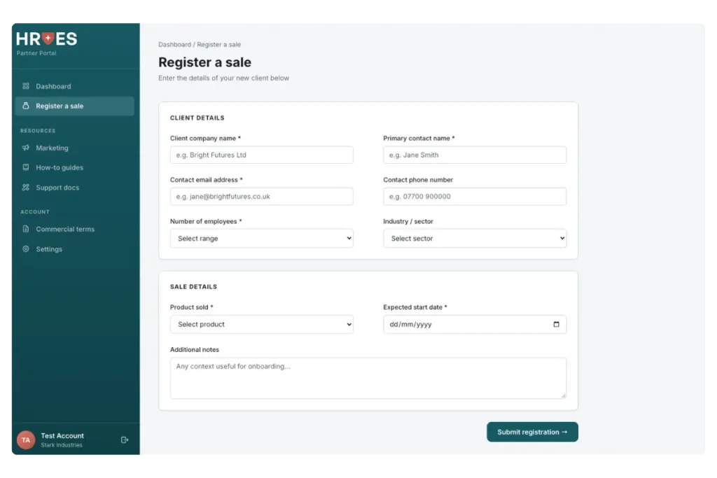Open Commercial terms
Screen dimensions: 717x478
coord(74,229)
